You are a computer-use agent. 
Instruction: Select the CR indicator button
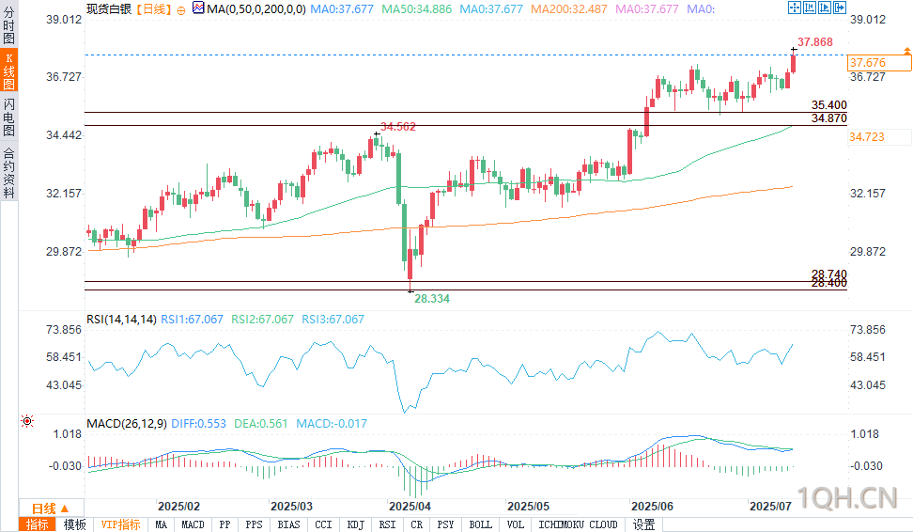(416, 524)
